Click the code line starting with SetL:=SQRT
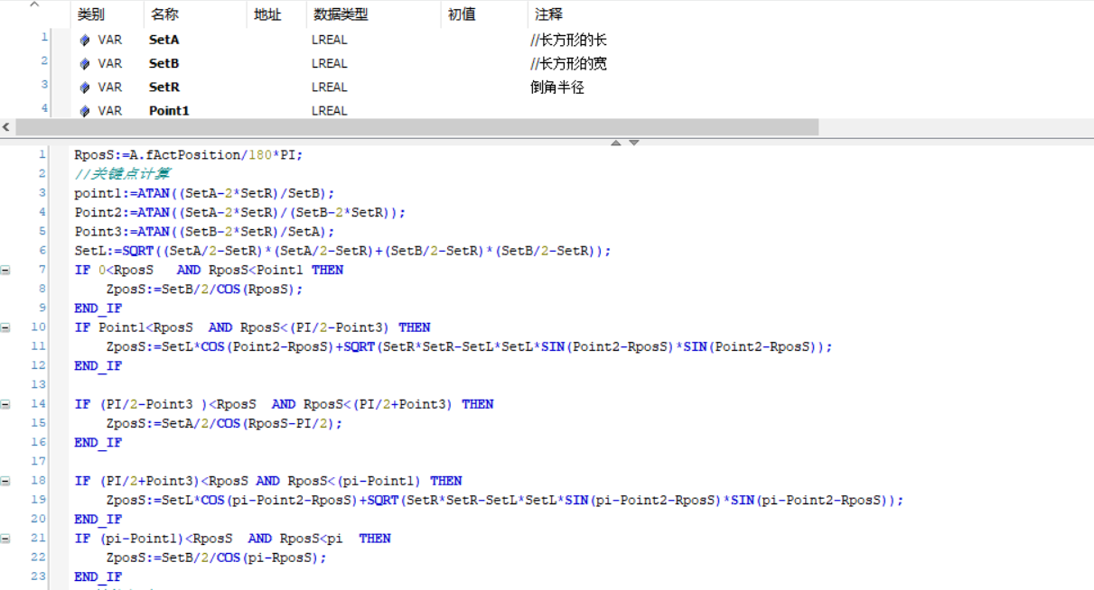Viewport: 1094px width, 590px height. tap(343, 251)
